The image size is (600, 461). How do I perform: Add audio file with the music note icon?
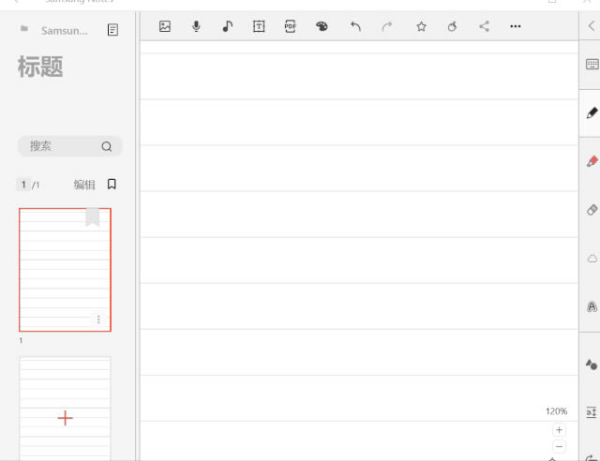click(x=227, y=26)
